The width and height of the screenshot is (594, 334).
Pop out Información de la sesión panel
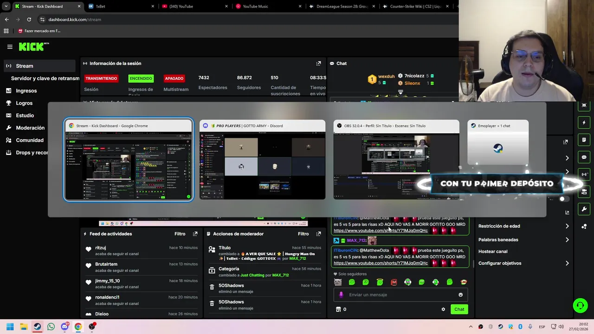tap(318, 64)
